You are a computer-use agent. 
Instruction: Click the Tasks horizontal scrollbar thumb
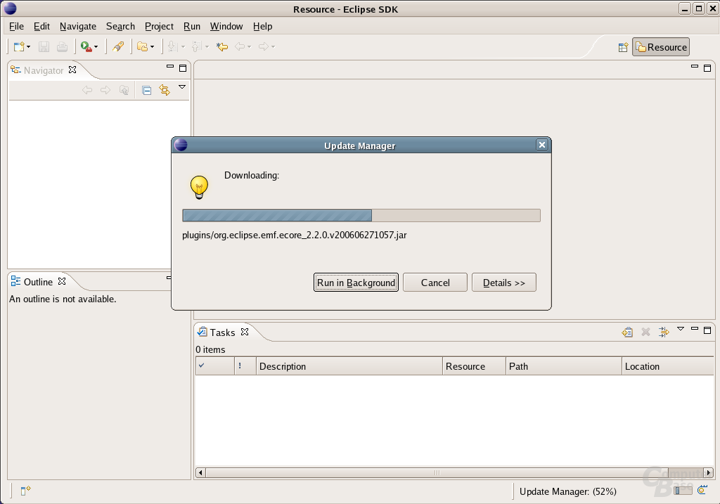[437, 472]
